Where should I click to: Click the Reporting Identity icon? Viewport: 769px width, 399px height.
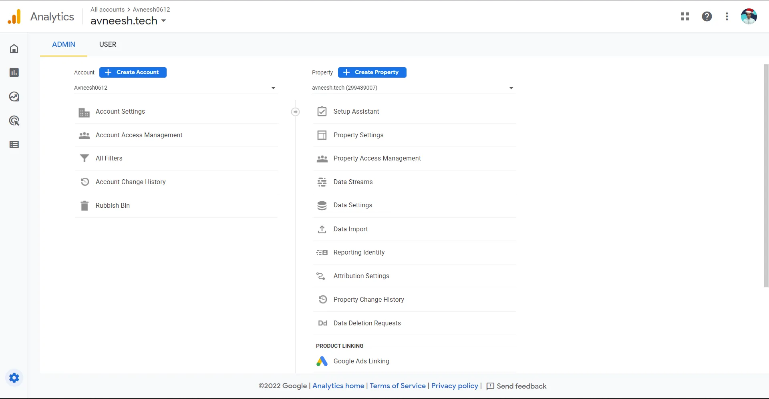click(x=322, y=253)
